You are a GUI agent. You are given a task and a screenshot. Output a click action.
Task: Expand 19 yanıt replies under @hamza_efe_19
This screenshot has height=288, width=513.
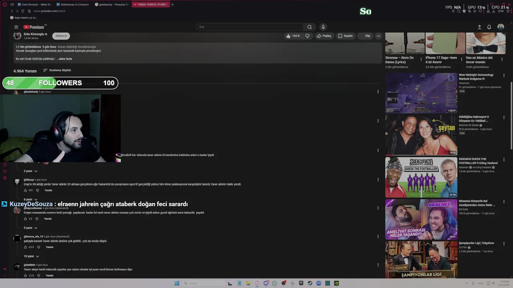point(31,256)
